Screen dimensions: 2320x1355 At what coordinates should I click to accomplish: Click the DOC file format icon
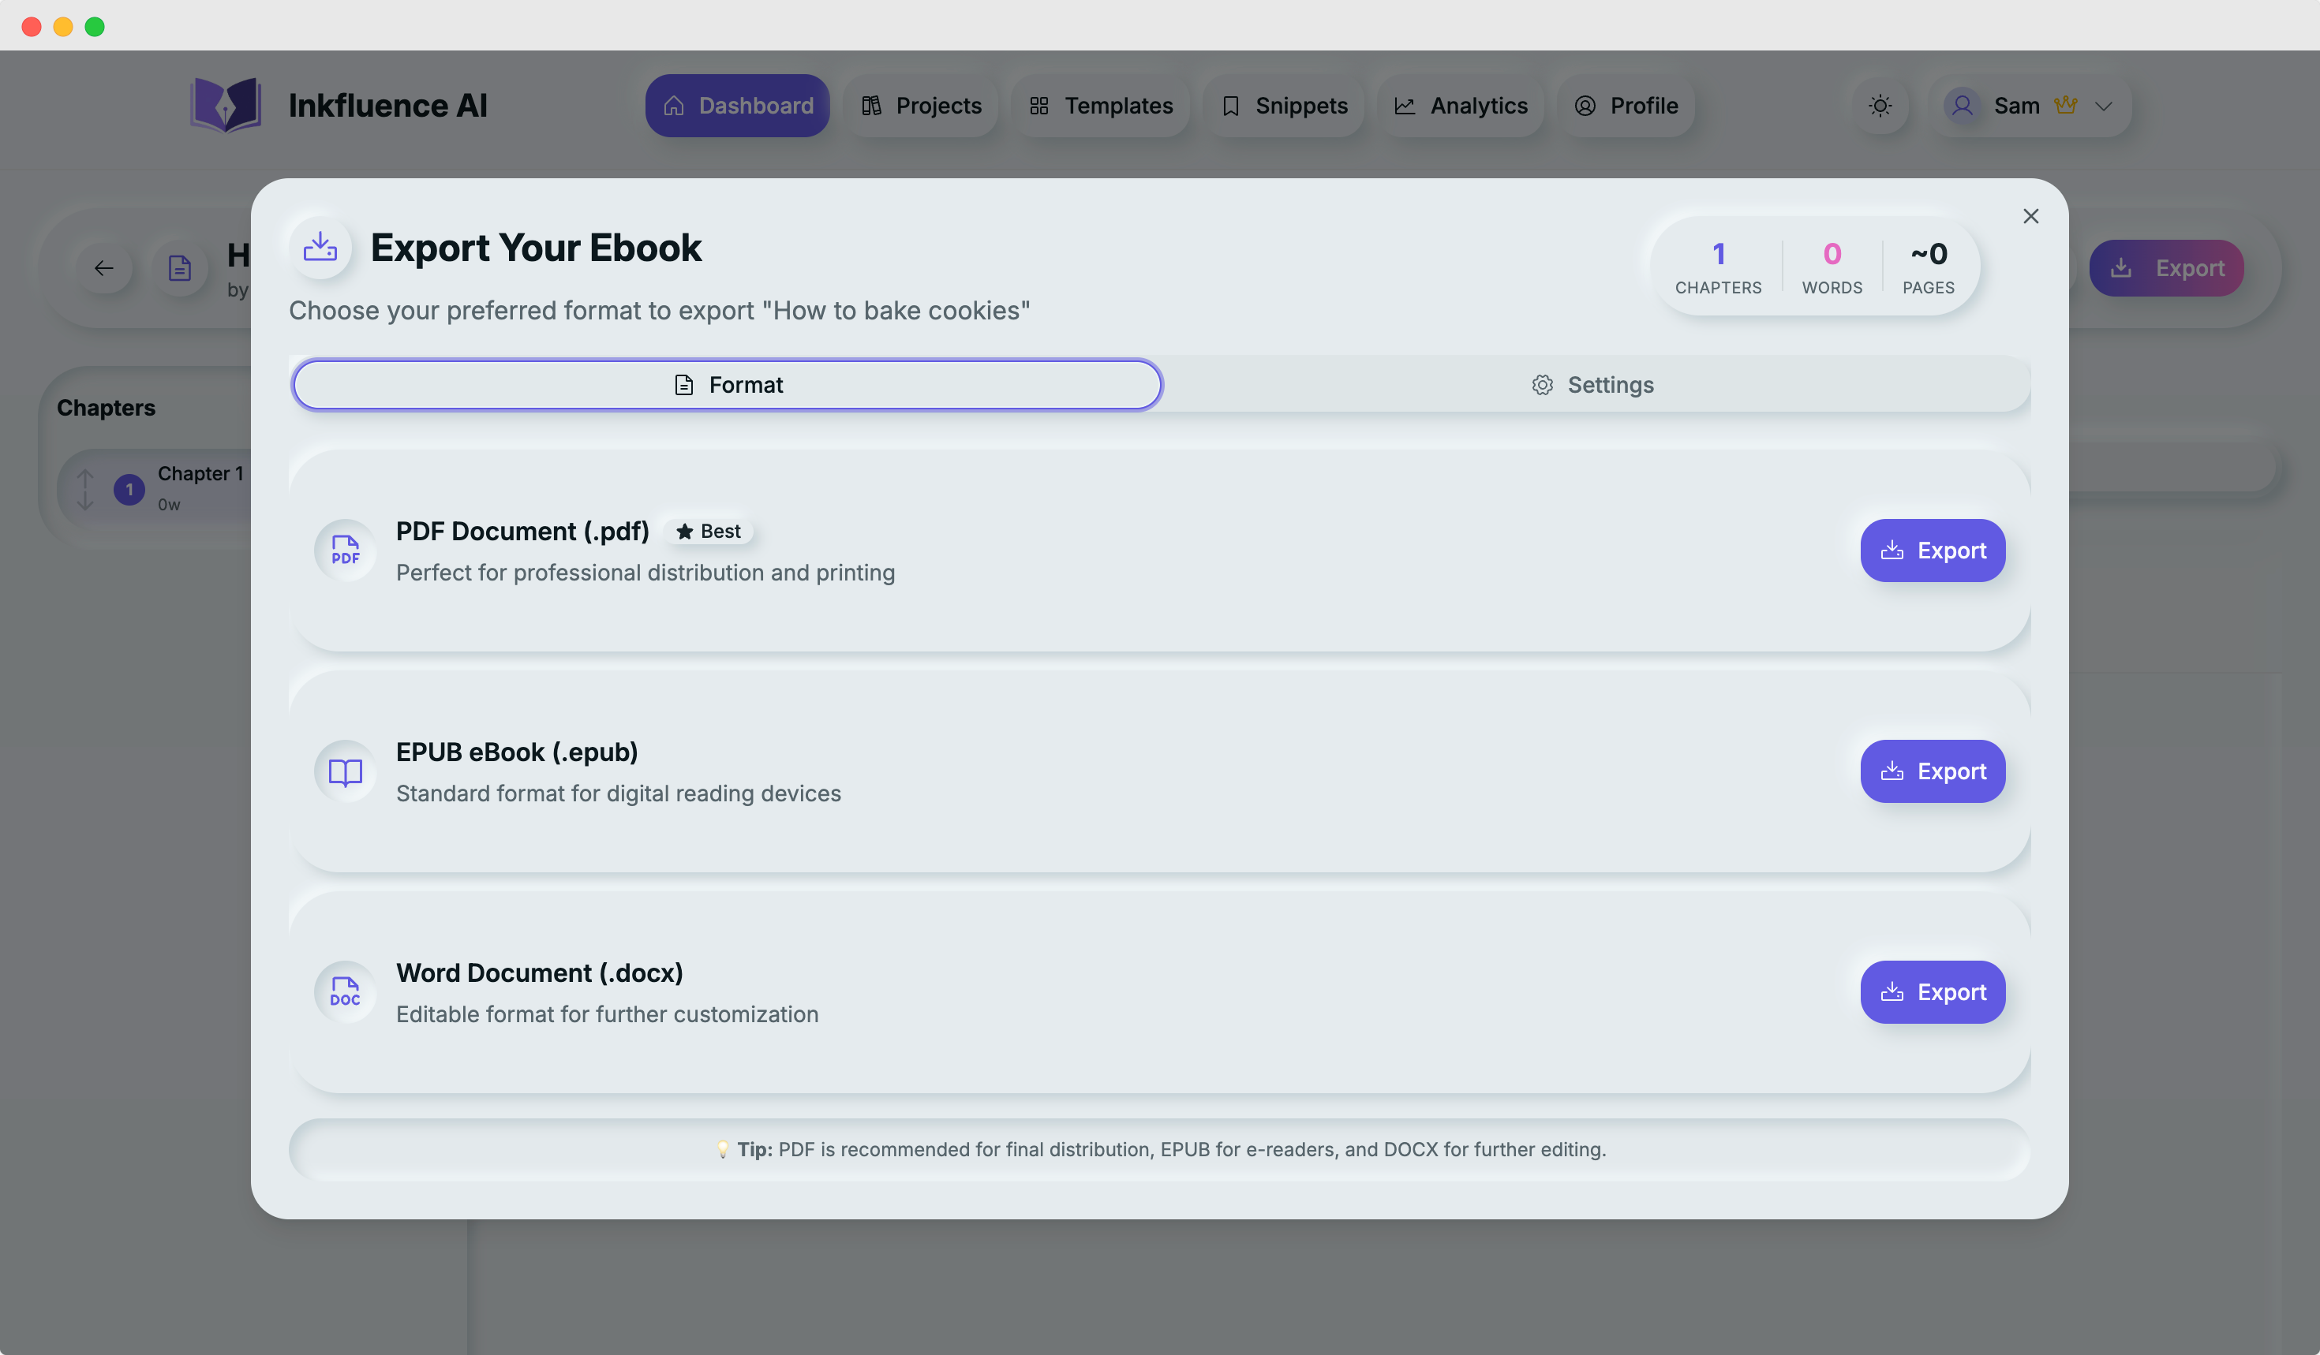(346, 991)
